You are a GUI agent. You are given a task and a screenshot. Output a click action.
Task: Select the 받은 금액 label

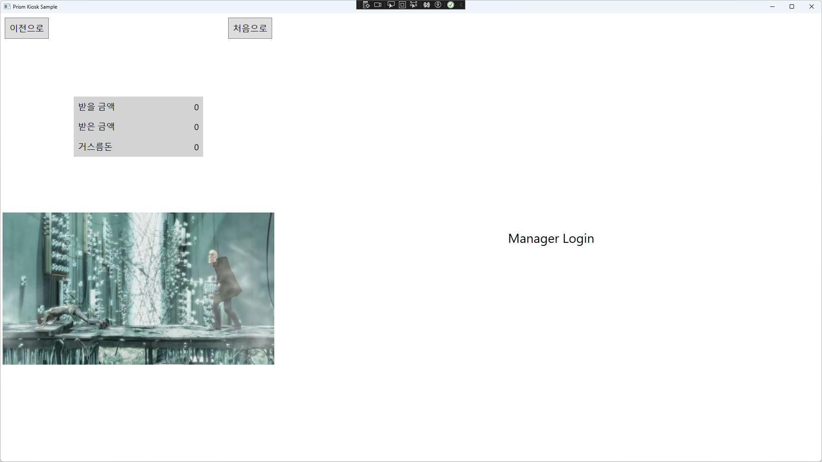pos(97,127)
